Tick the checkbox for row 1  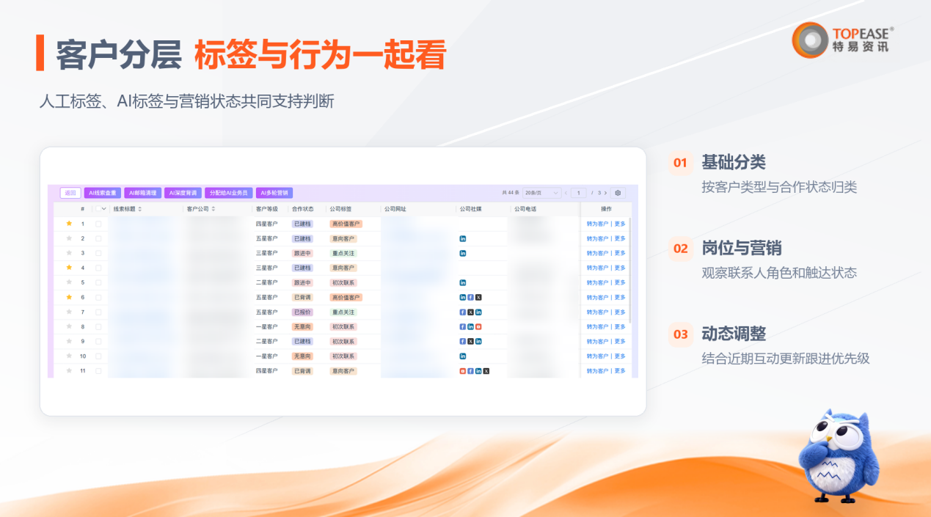point(98,224)
